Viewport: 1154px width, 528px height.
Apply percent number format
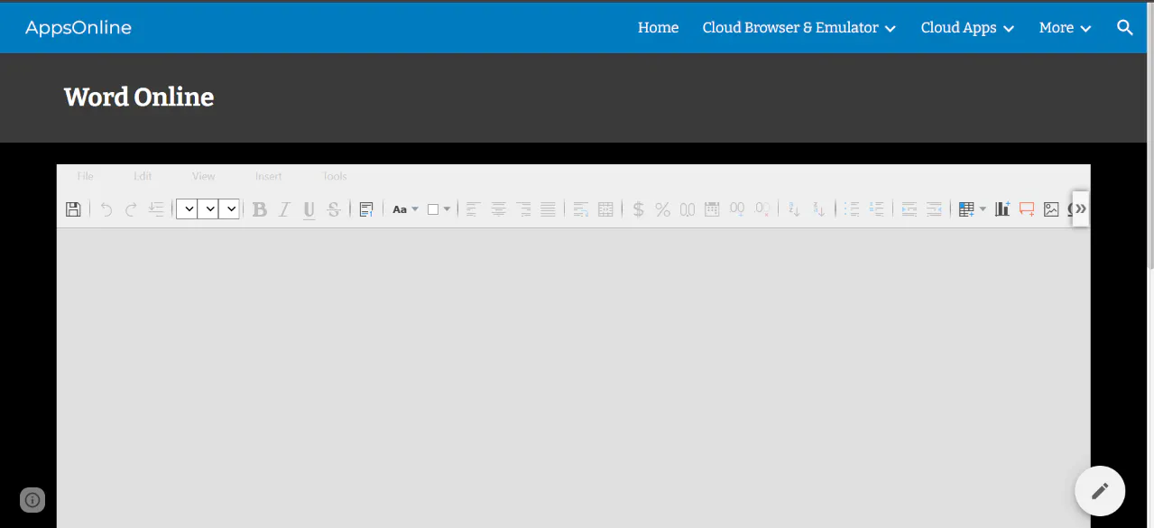click(663, 209)
